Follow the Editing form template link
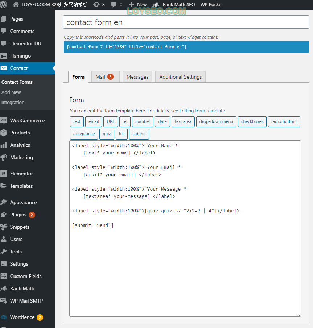Screen dimensions: 313x328 [x=202, y=111]
